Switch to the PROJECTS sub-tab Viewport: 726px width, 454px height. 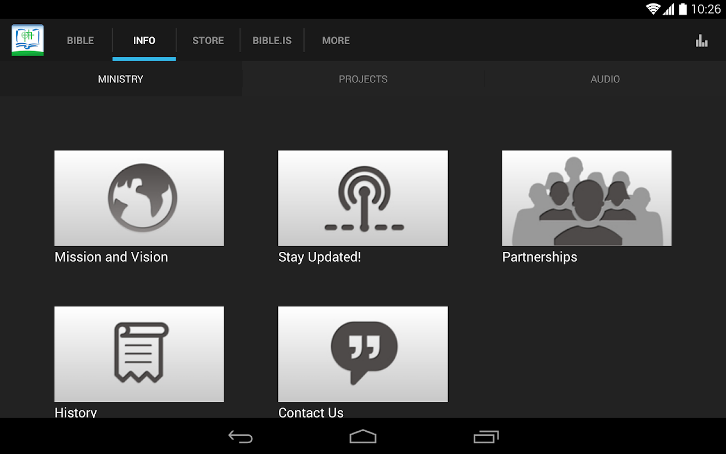(x=363, y=79)
